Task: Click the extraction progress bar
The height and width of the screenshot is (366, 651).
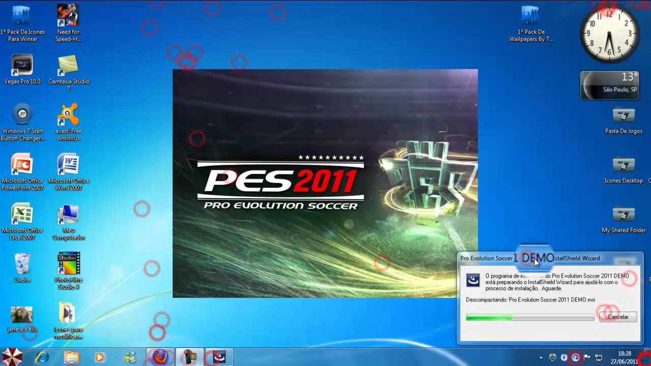Action: tap(530, 317)
